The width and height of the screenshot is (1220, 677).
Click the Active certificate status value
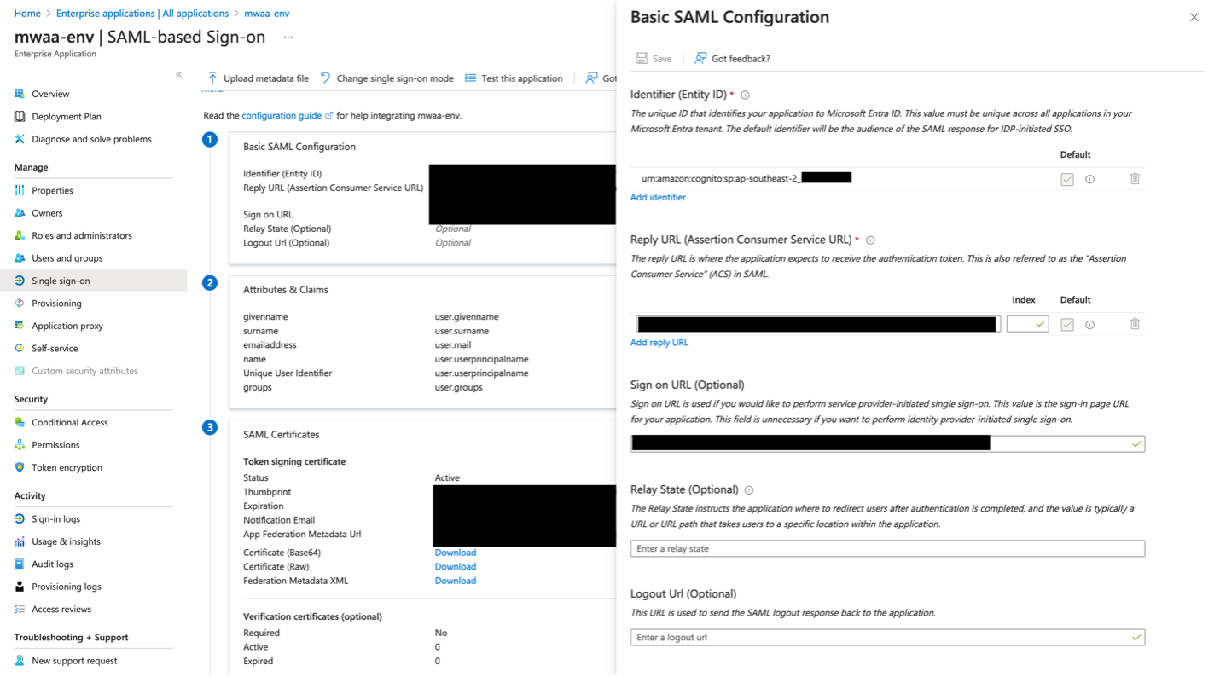pyautogui.click(x=447, y=478)
